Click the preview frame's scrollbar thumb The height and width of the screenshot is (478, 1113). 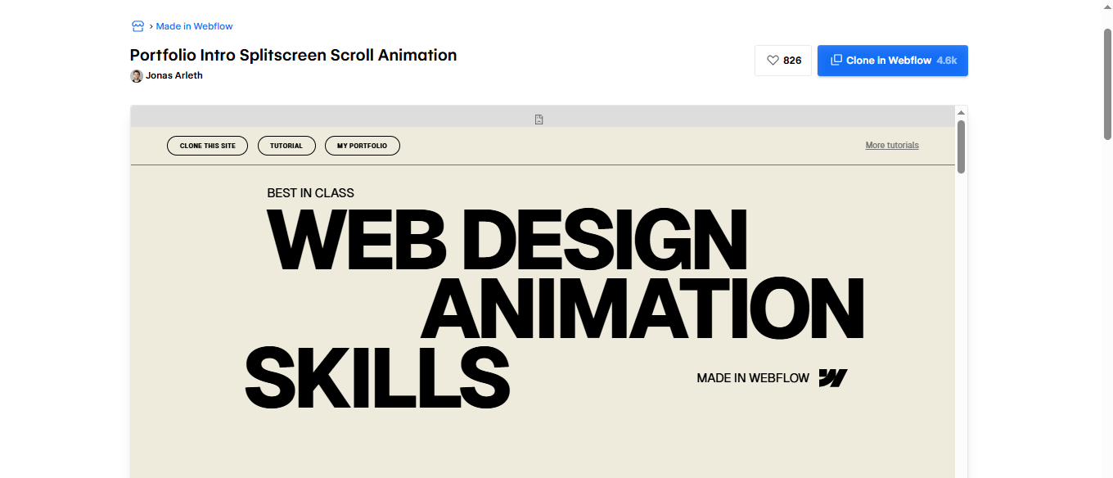point(962,147)
